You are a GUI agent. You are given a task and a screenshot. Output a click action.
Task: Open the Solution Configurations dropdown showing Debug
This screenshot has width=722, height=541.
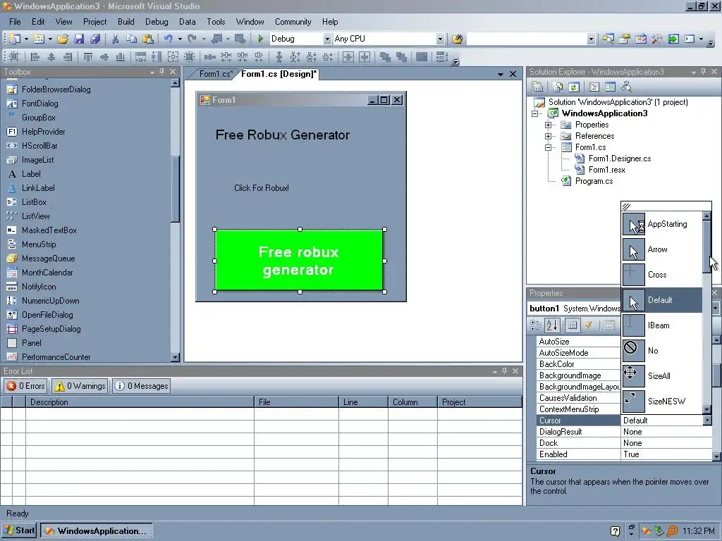click(327, 39)
